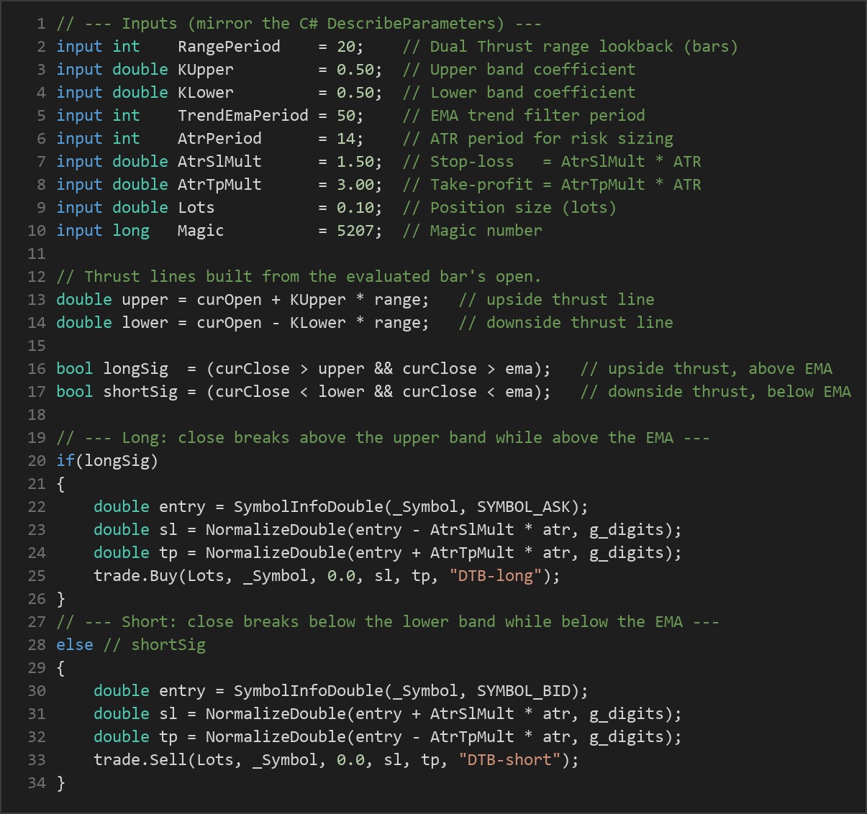Click the else keyword on line 28
This screenshot has height=814, width=867.
[75, 645]
